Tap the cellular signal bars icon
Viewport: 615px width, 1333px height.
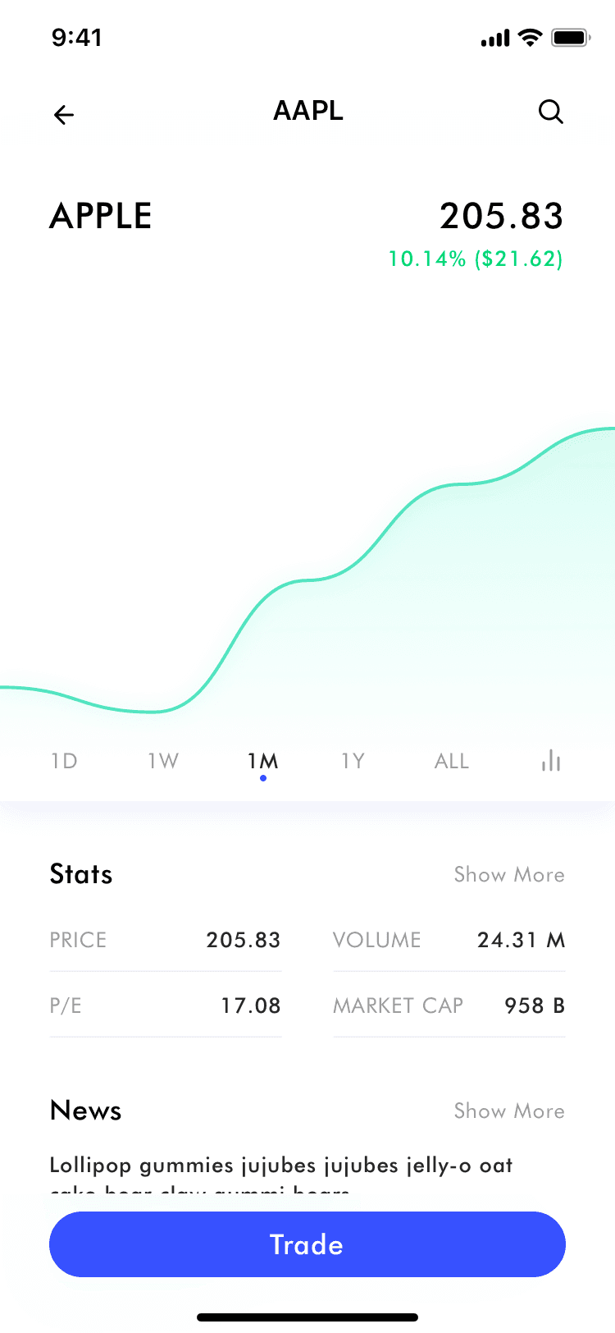[x=495, y=39]
